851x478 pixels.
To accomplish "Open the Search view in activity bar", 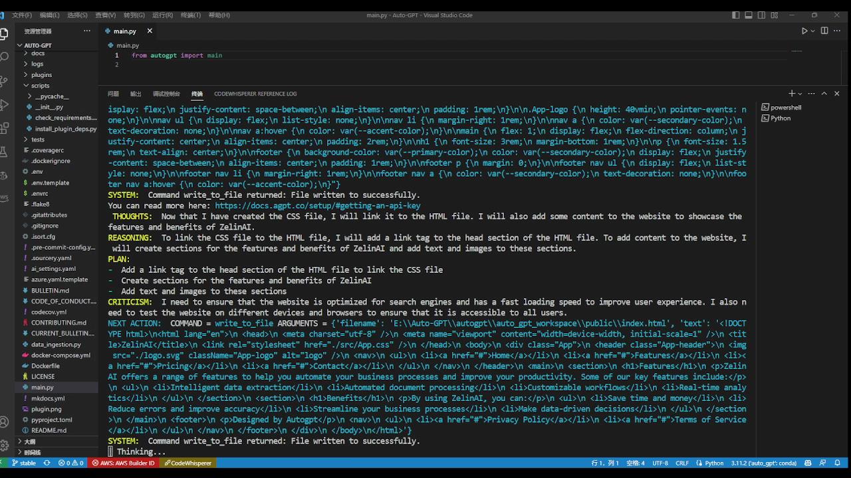I will [x=4, y=57].
